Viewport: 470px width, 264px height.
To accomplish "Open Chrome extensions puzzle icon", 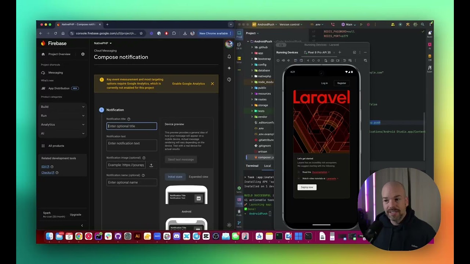I will tap(174, 33).
